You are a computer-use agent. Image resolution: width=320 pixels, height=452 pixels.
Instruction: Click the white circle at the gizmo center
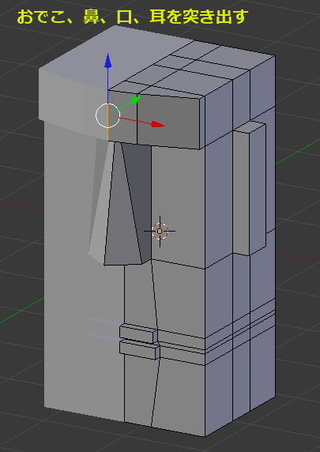[107, 115]
